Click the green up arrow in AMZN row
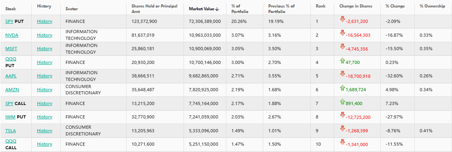The height and width of the screenshot is (152, 452). click(343, 88)
